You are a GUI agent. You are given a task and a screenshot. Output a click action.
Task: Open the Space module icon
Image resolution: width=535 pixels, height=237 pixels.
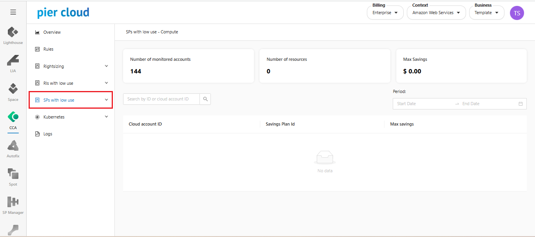13,89
